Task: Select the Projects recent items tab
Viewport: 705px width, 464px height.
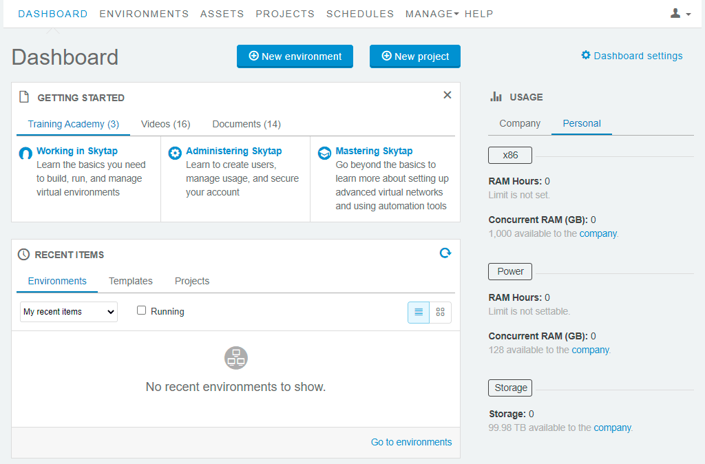Action: 192,281
